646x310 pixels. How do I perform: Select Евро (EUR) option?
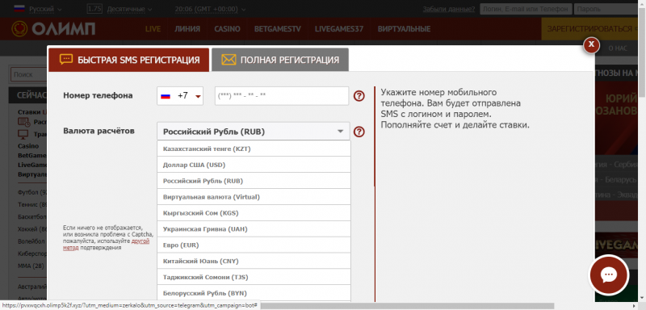254,245
